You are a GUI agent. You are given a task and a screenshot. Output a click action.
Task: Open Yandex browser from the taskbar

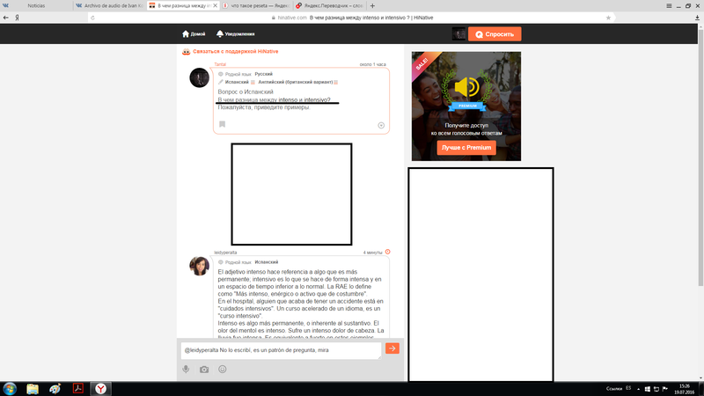click(100, 389)
